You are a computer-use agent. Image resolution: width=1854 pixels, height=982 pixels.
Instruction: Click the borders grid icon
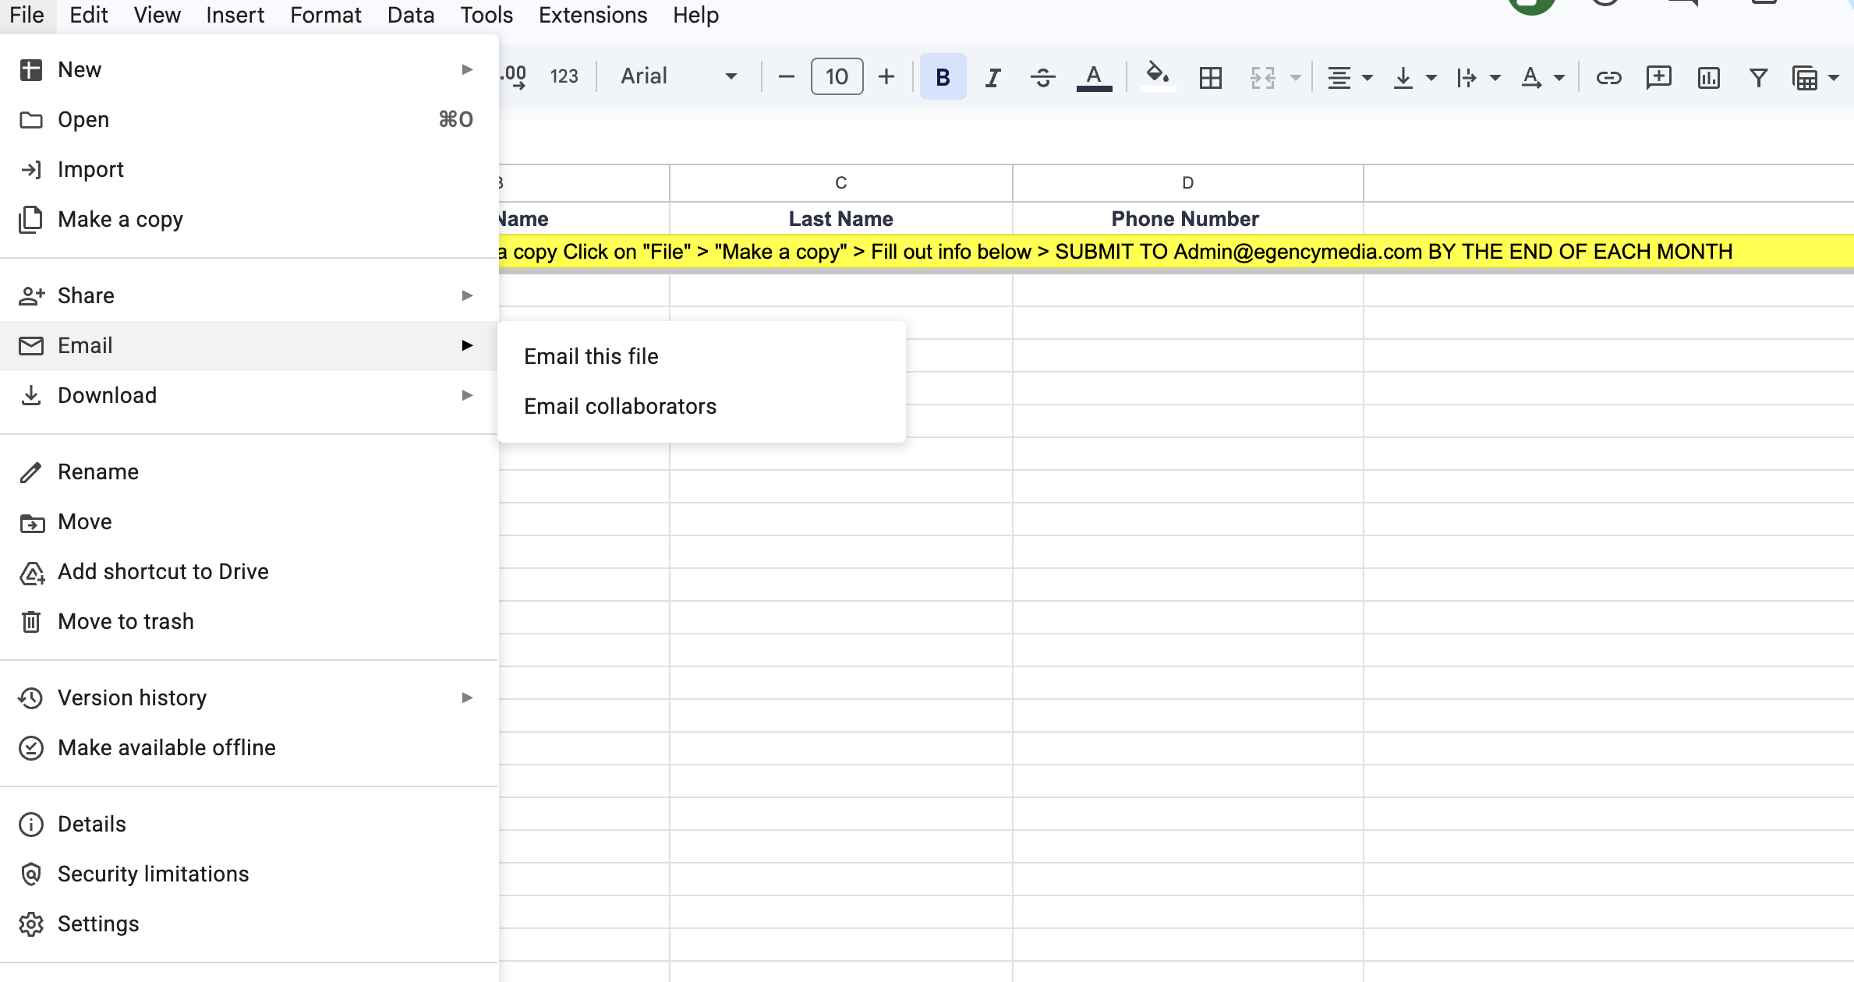click(x=1210, y=77)
